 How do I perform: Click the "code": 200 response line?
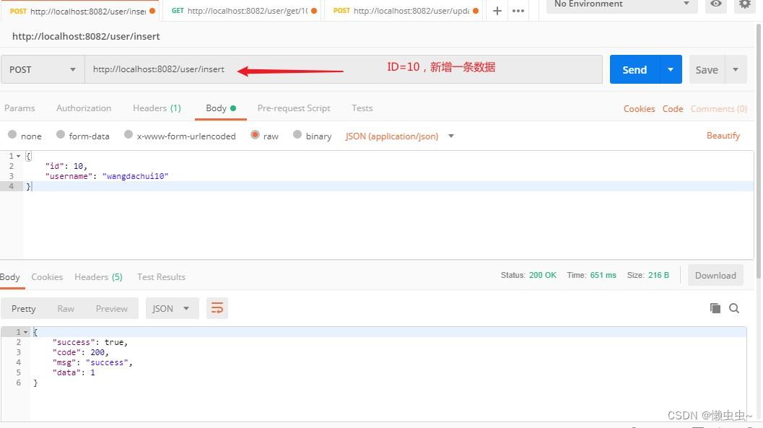[x=80, y=352]
